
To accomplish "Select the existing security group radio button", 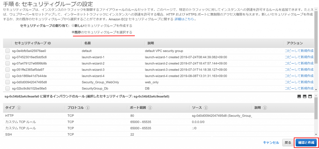I will click(x=73, y=32).
